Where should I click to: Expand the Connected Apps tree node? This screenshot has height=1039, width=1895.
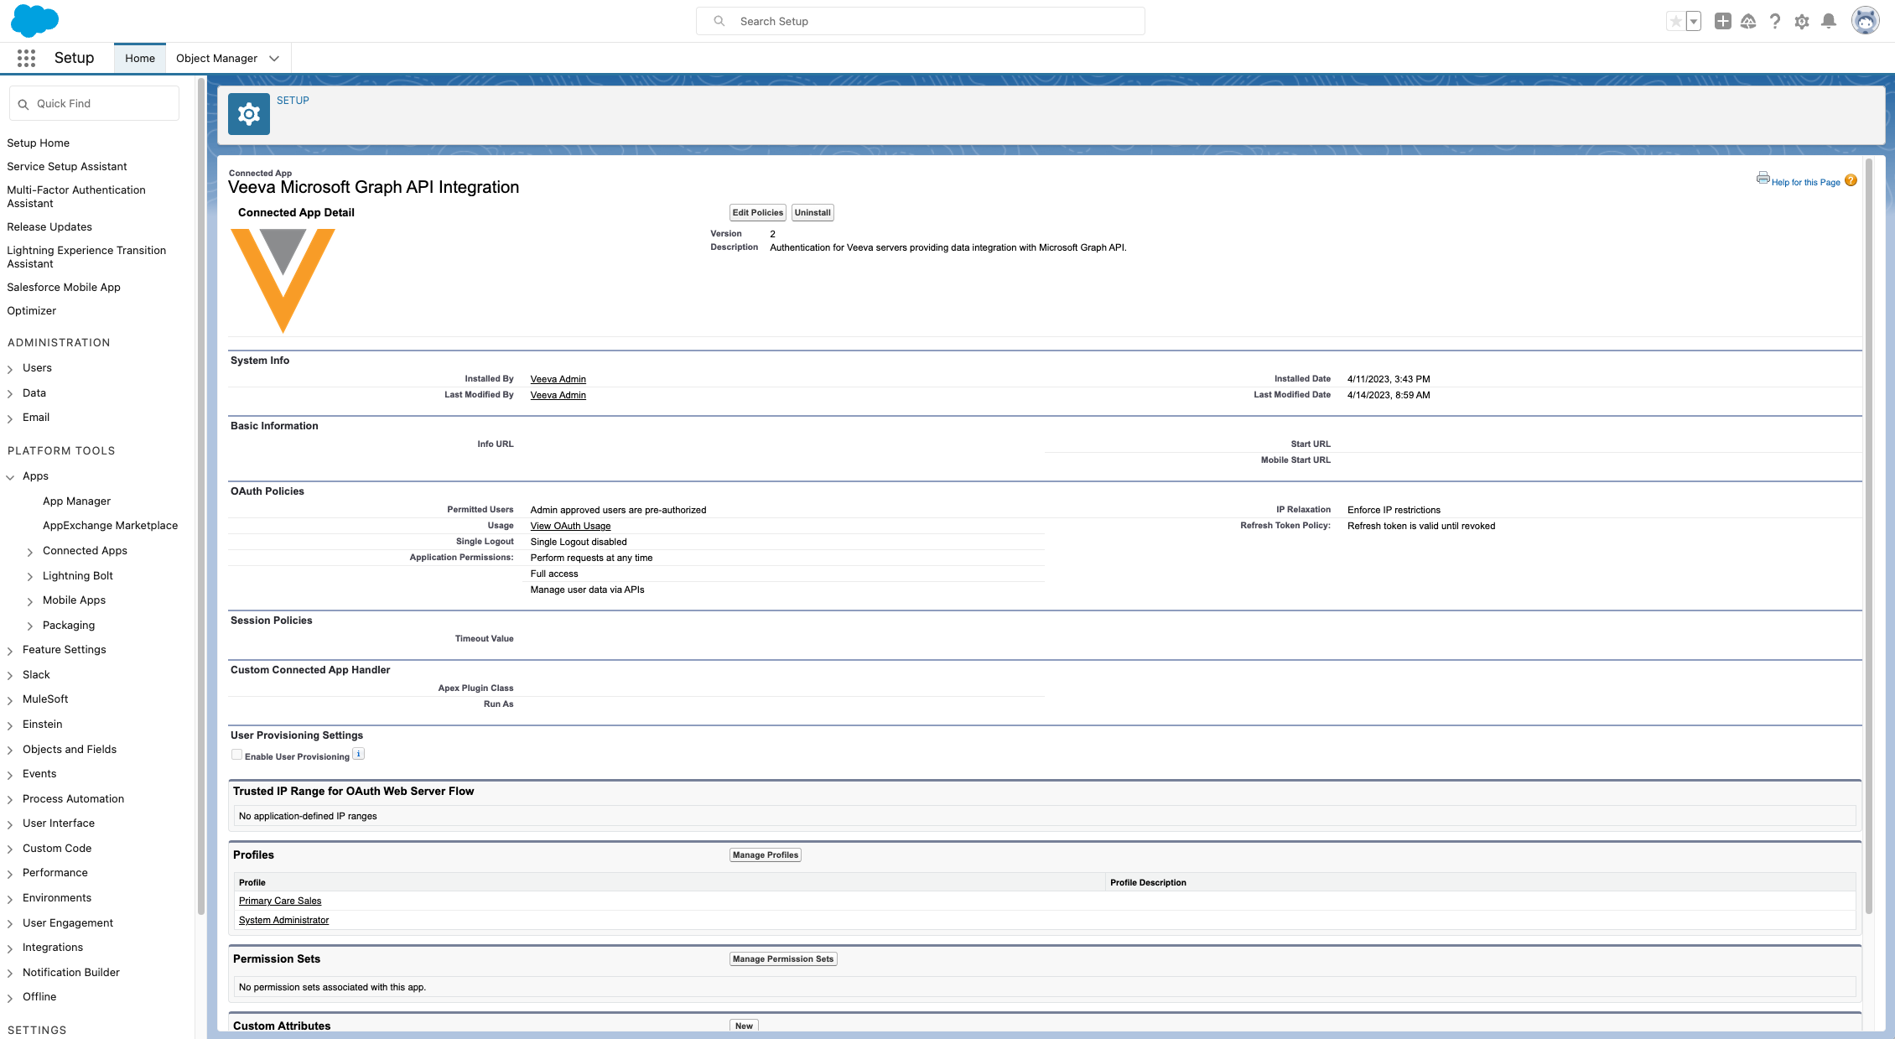[30, 552]
